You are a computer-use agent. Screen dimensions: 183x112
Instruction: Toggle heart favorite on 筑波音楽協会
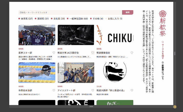pos(132,53)
